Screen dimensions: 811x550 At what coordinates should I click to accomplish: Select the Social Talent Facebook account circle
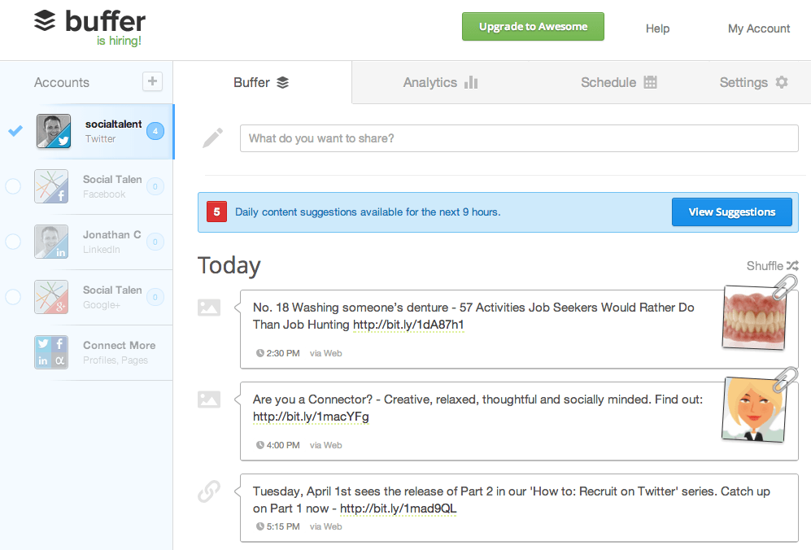pyautogui.click(x=13, y=186)
